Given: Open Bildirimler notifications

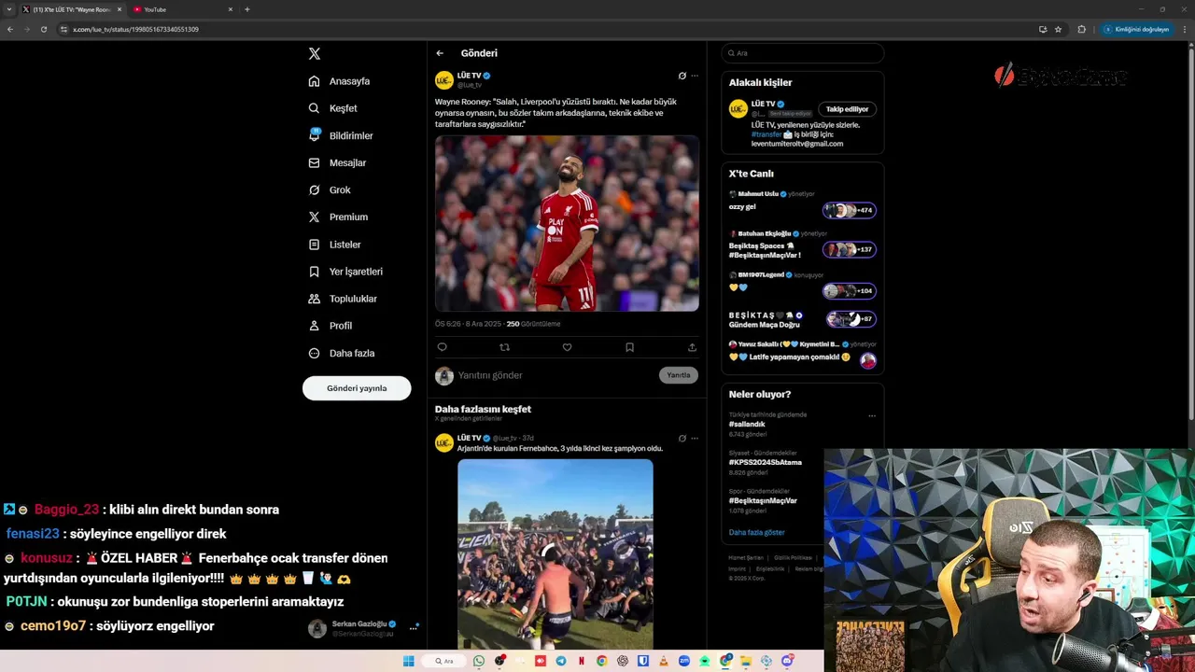Looking at the screenshot, I should click(x=341, y=135).
